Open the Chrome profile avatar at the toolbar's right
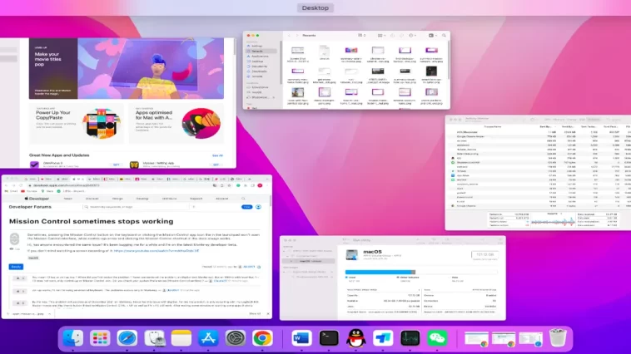The width and height of the screenshot is (631, 354). point(260,185)
